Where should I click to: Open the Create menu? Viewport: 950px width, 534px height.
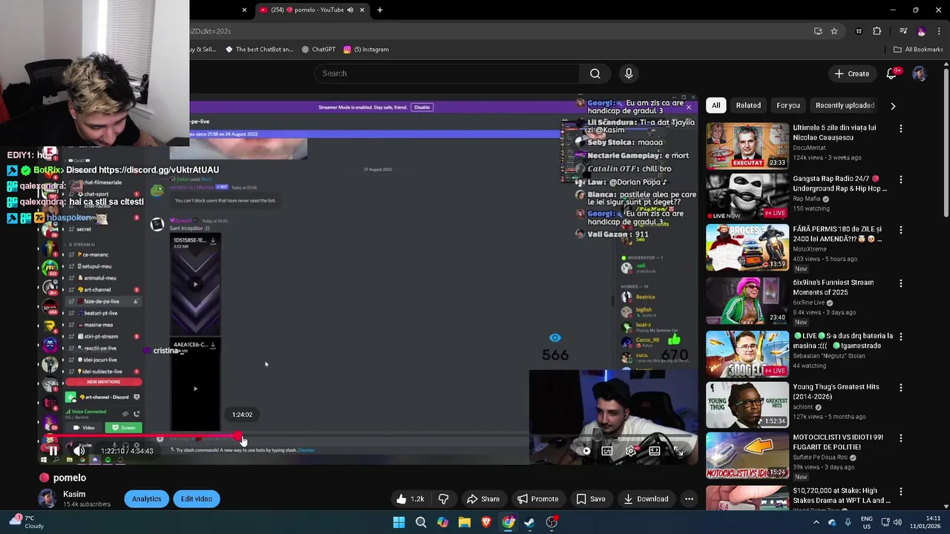pyautogui.click(x=851, y=73)
